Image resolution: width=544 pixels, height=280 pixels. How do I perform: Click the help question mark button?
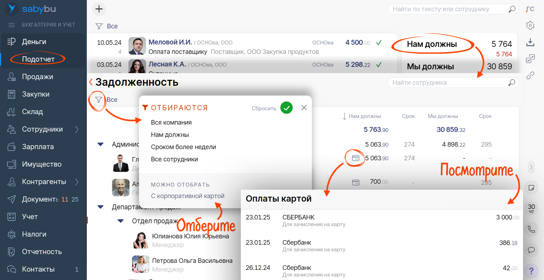(531, 270)
